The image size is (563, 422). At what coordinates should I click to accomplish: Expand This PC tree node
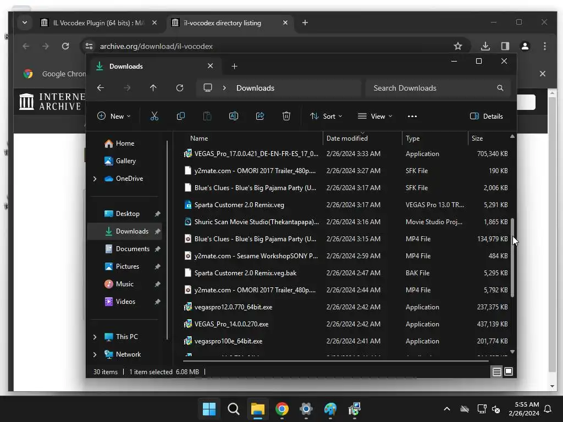point(95,337)
